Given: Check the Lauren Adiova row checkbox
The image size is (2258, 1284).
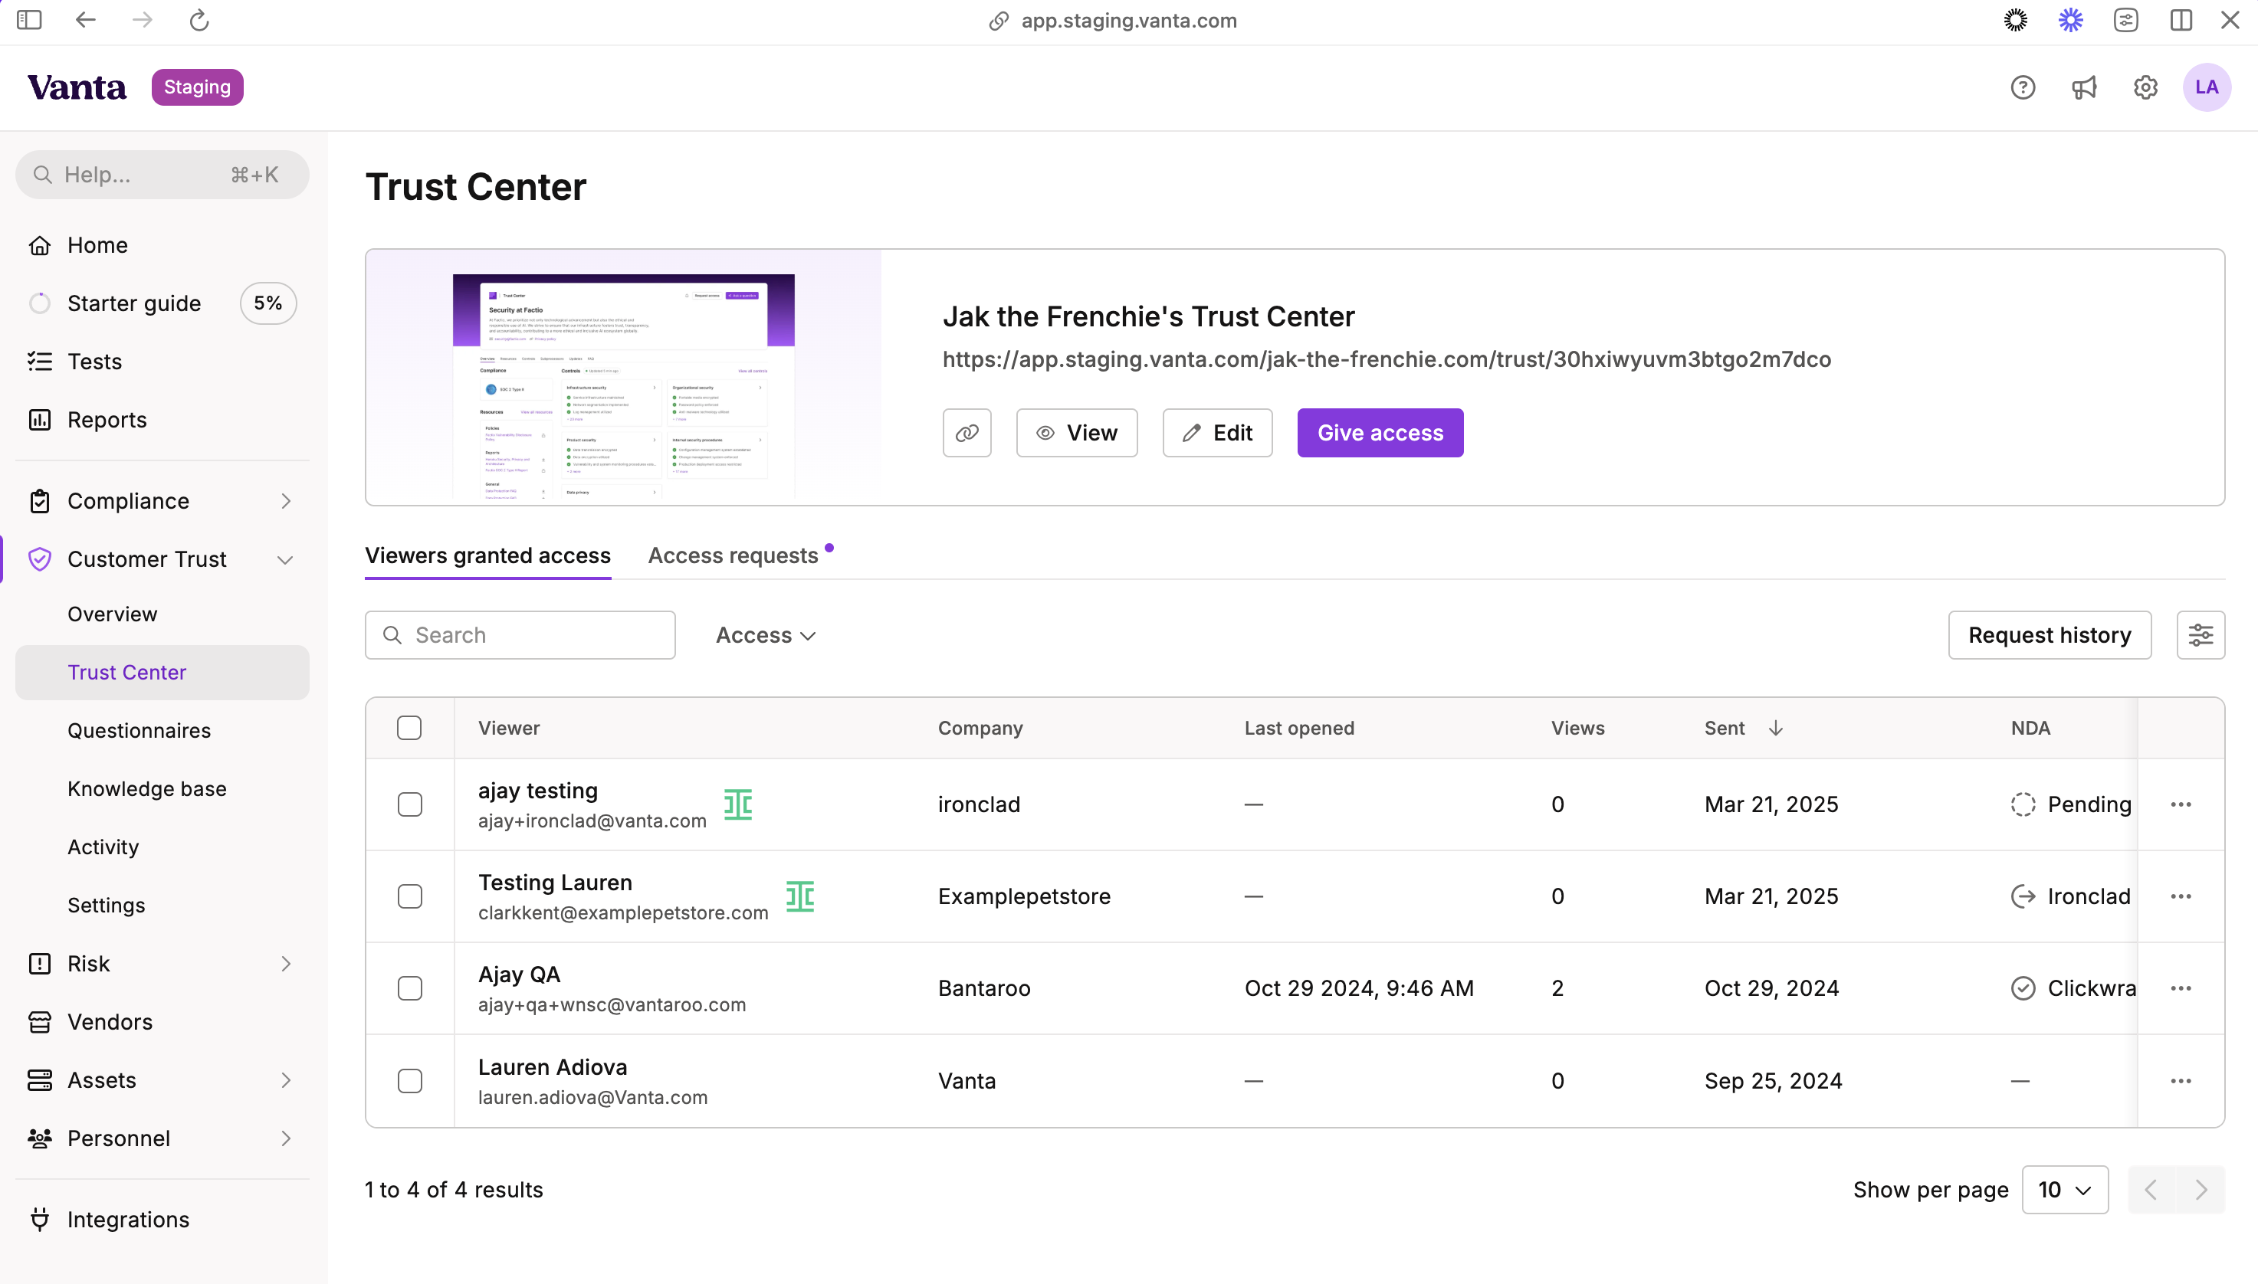Looking at the screenshot, I should (x=409, y=1081).
